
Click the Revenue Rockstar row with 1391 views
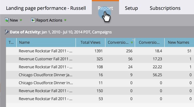(x=100, y=51)
